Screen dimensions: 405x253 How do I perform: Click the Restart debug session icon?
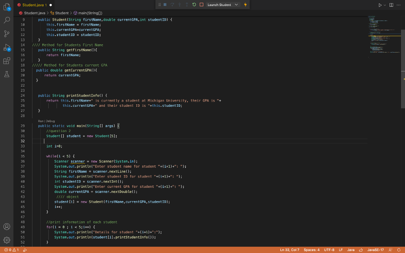coord(194,4)
